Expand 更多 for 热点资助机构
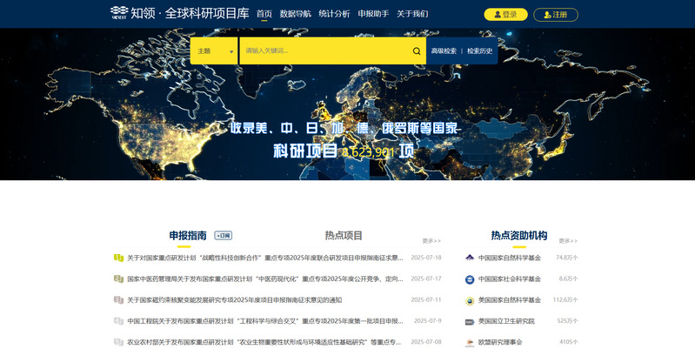This screenshot has height=356, width=695. [x=567, y=240]
